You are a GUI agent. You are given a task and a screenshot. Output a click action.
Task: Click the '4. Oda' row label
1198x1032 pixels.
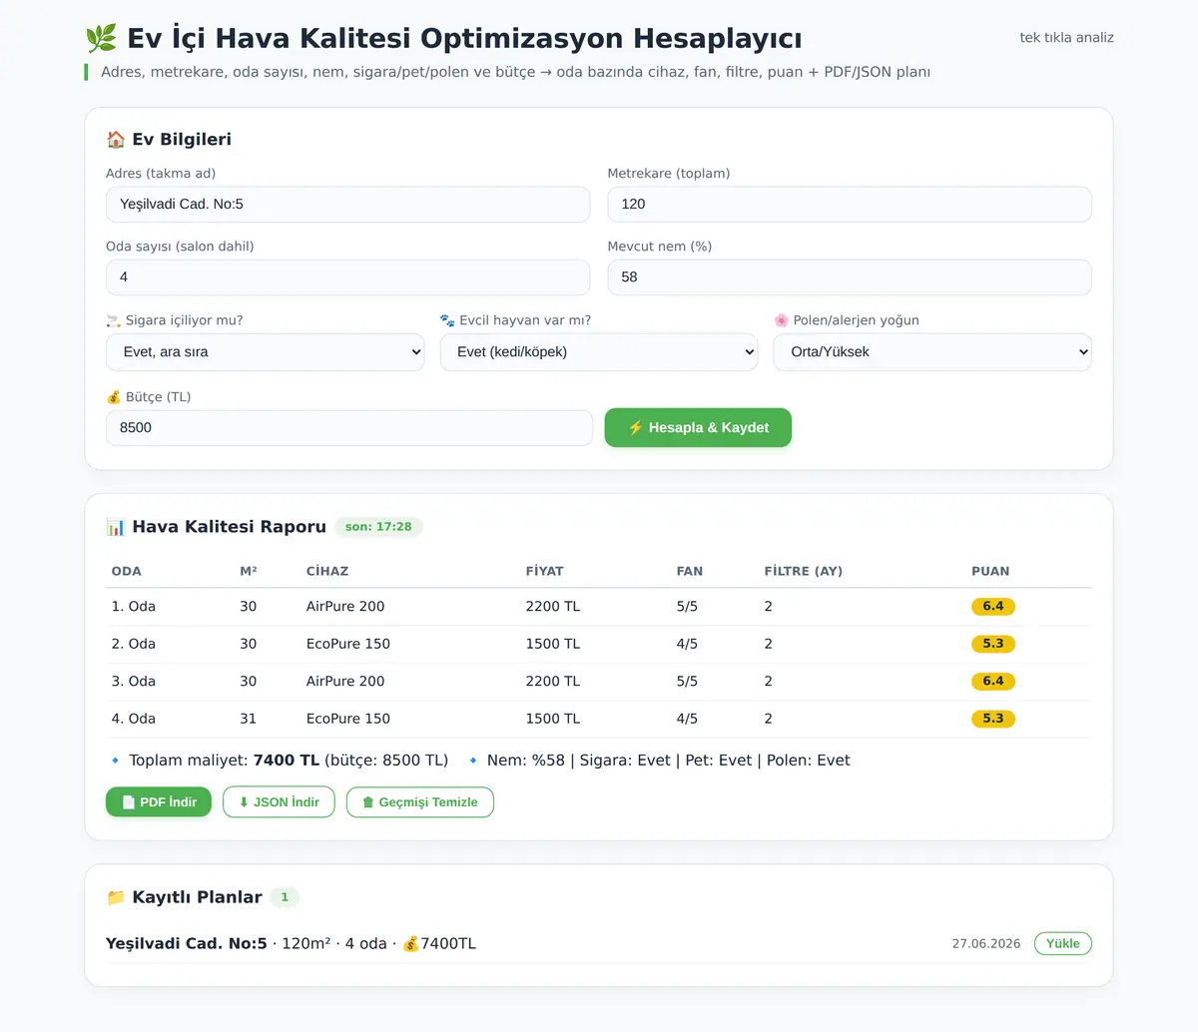point(134,719)
